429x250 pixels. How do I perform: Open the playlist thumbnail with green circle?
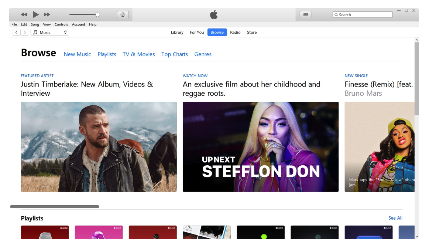click(x=261, y=232)
